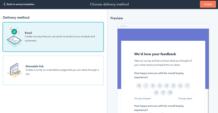Viewport: 218px width, 113px height.
Task: Click the first 'How happy were you' question
Action: (159, 75)
